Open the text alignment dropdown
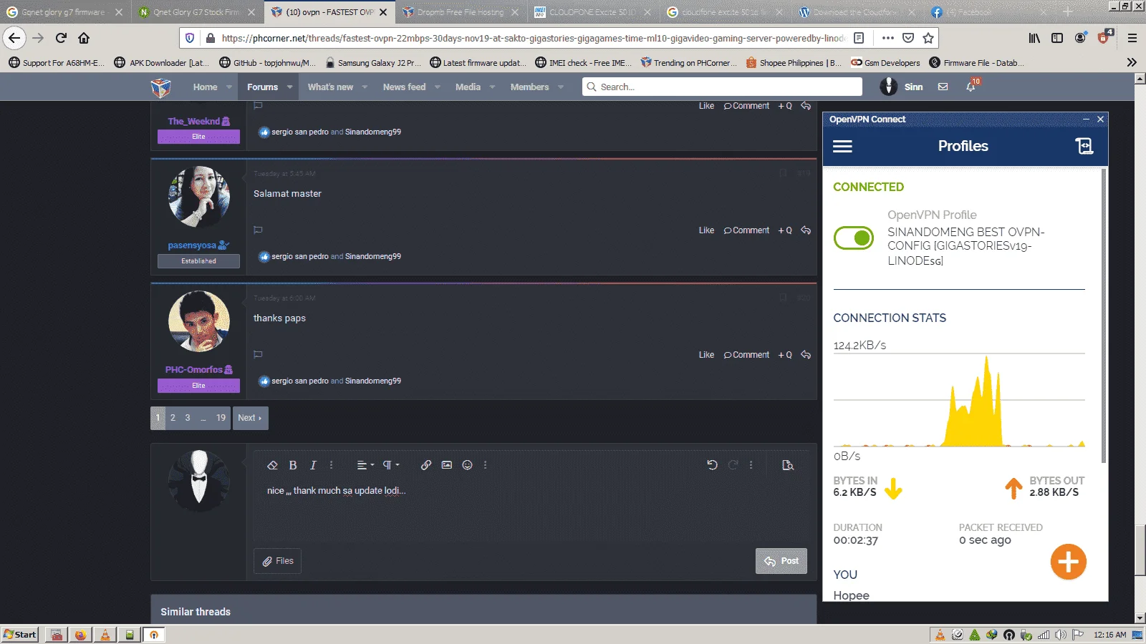1146x644 pixels. (x=365, y=465)
